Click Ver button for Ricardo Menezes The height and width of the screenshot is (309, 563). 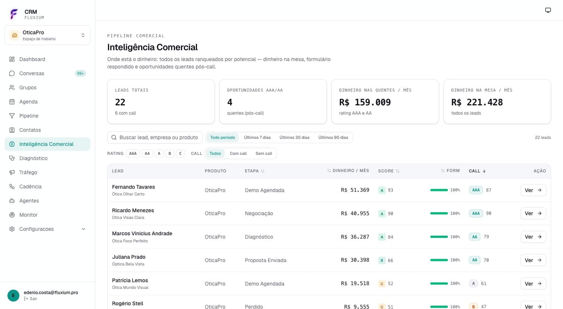(x=533, y=213)
